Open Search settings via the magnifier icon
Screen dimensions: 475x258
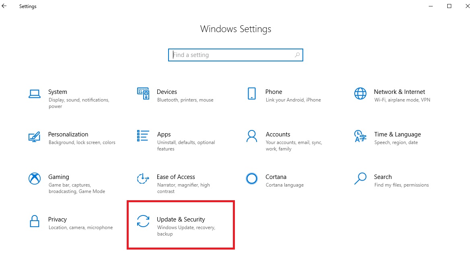click(360, 179)
